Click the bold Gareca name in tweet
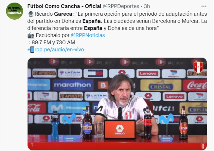The height and width of the screenshot is (151, 214). coord(63,14)
